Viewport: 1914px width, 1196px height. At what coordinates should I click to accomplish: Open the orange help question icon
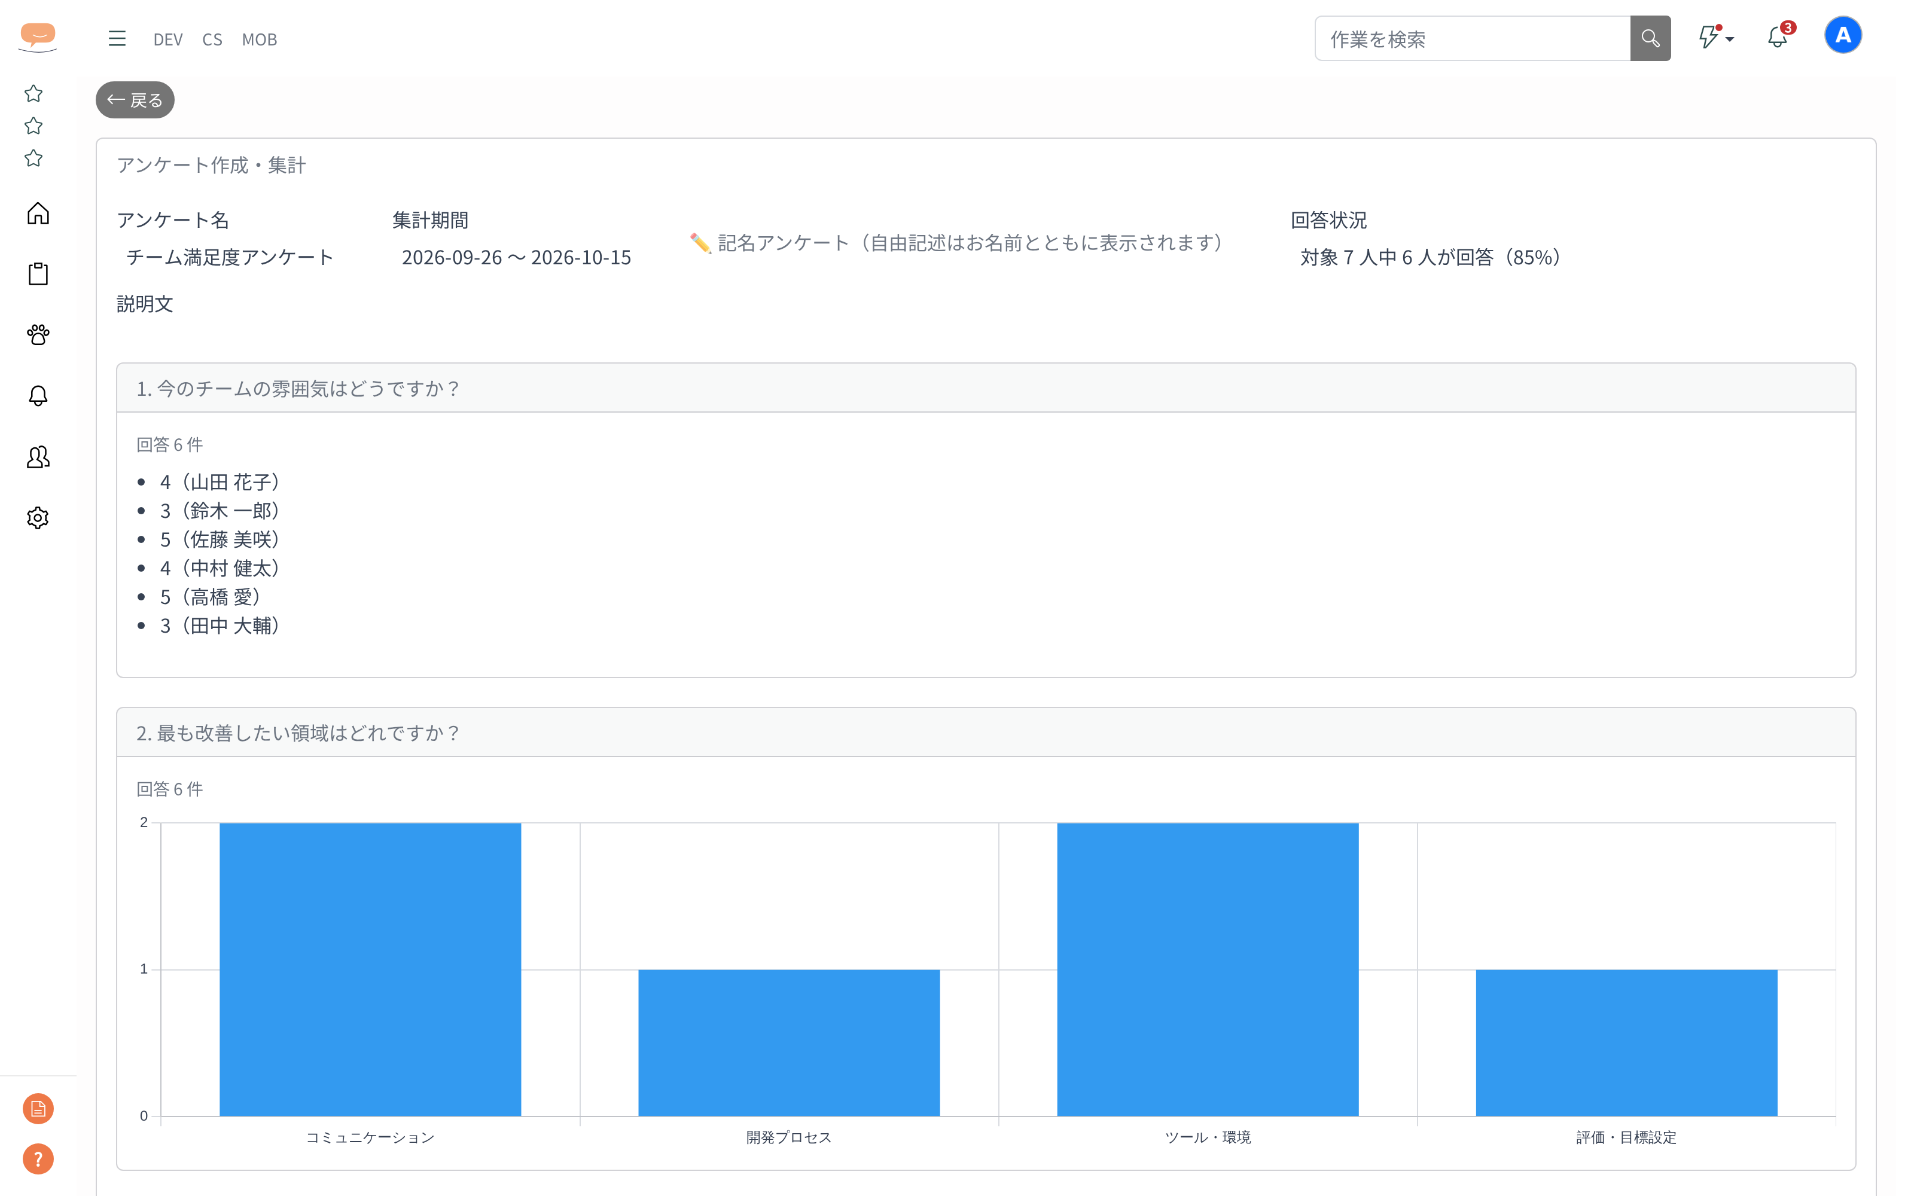tap(38, 1159)
